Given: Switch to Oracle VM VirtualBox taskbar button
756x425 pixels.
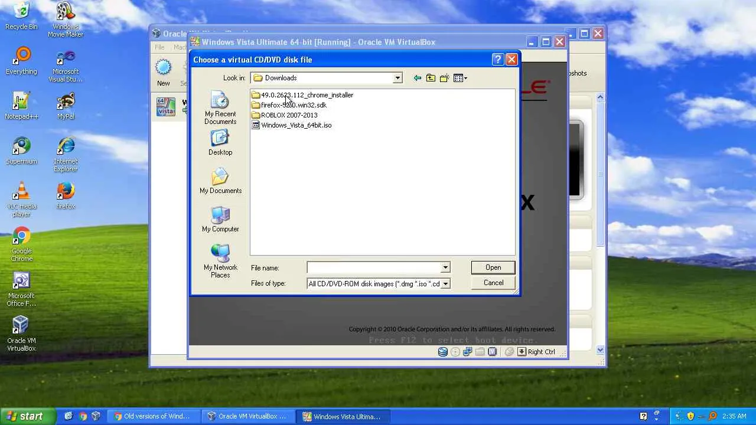Looking at the screenshot, I should coord(248,416).
